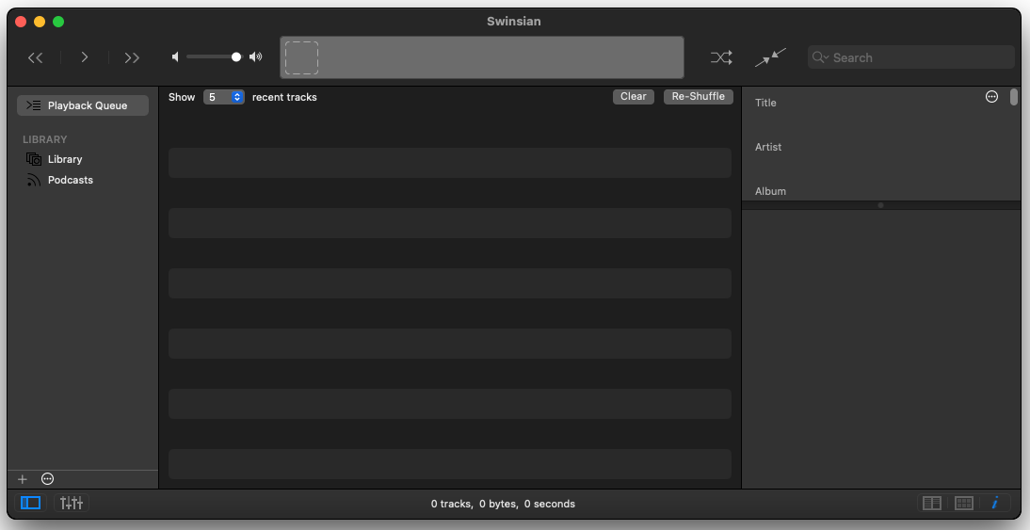Set the volume slider

click(214, 57)
